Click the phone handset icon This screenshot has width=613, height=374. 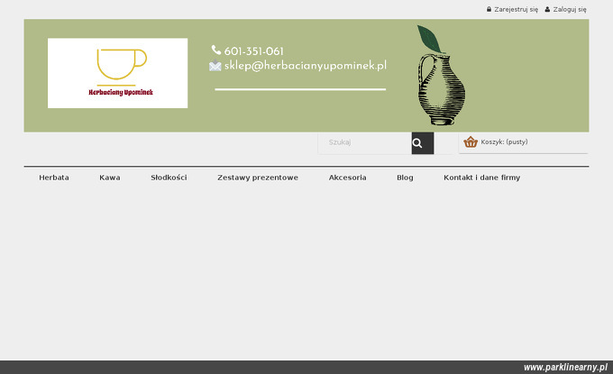[x=216, y=50]
